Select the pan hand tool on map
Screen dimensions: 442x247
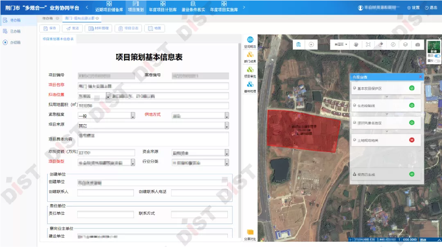click(356, 45)
